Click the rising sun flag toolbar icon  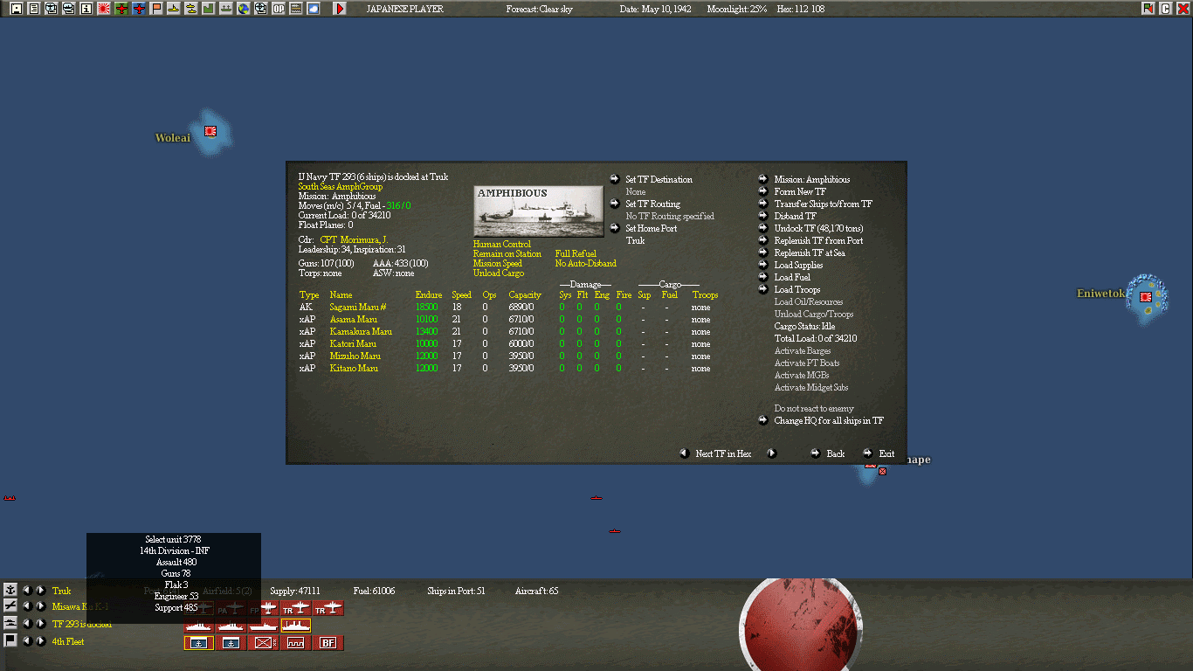[x=104, y=9]
